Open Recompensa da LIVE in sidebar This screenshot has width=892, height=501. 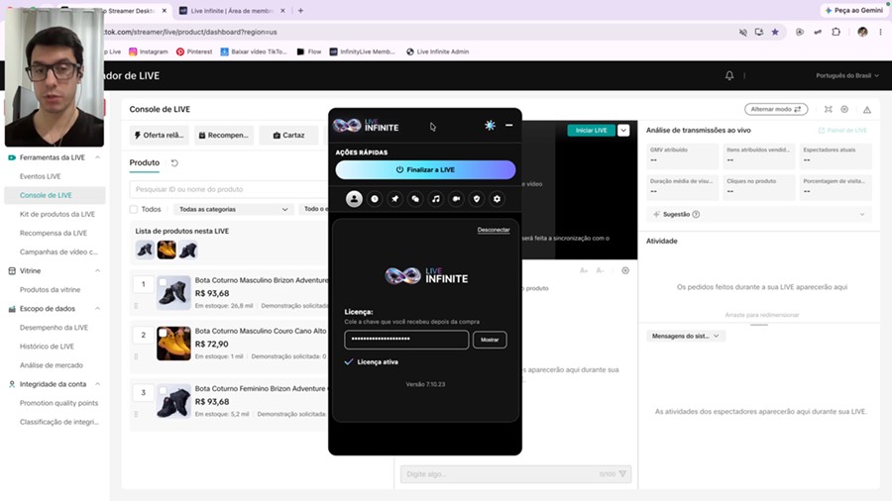pyautogui.click(x=53, y=233)
